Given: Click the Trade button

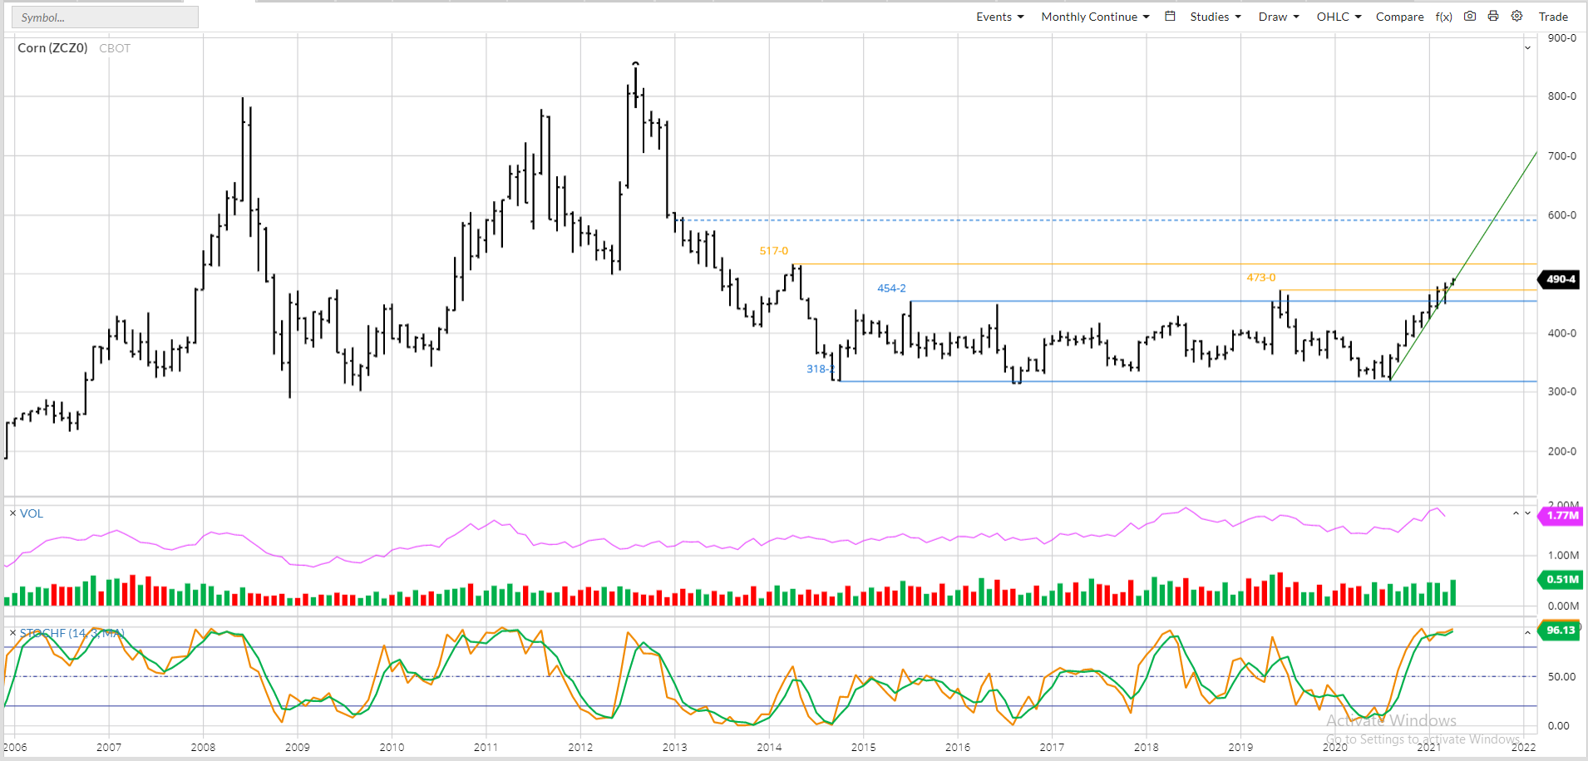Looking at the screenshot, I should (1553, 17).
